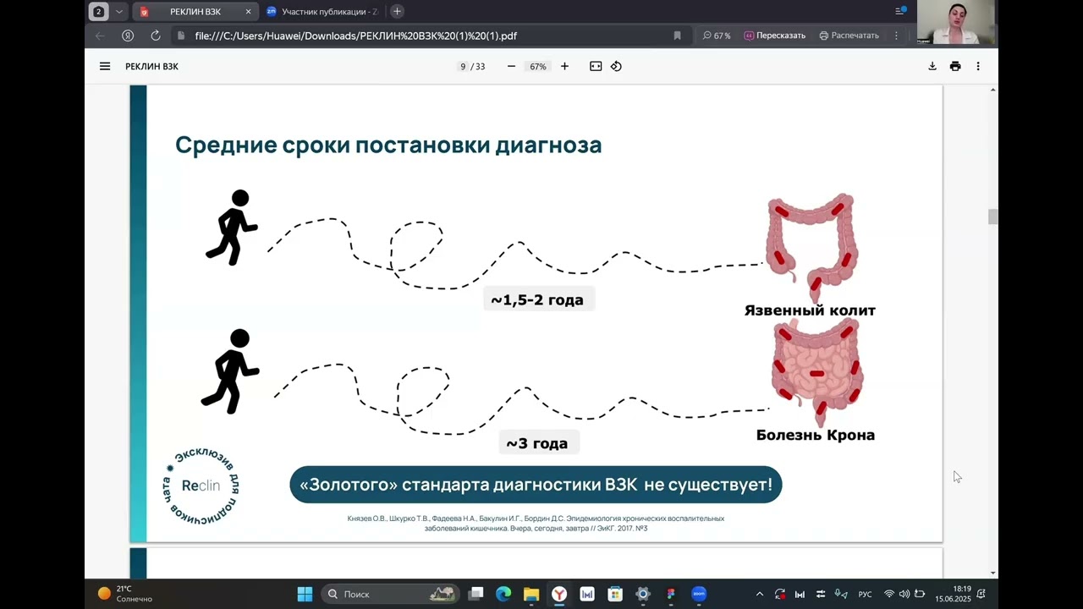
Task: Open browser toolbar three-dot menu
Action: click(x=896, y=36)
